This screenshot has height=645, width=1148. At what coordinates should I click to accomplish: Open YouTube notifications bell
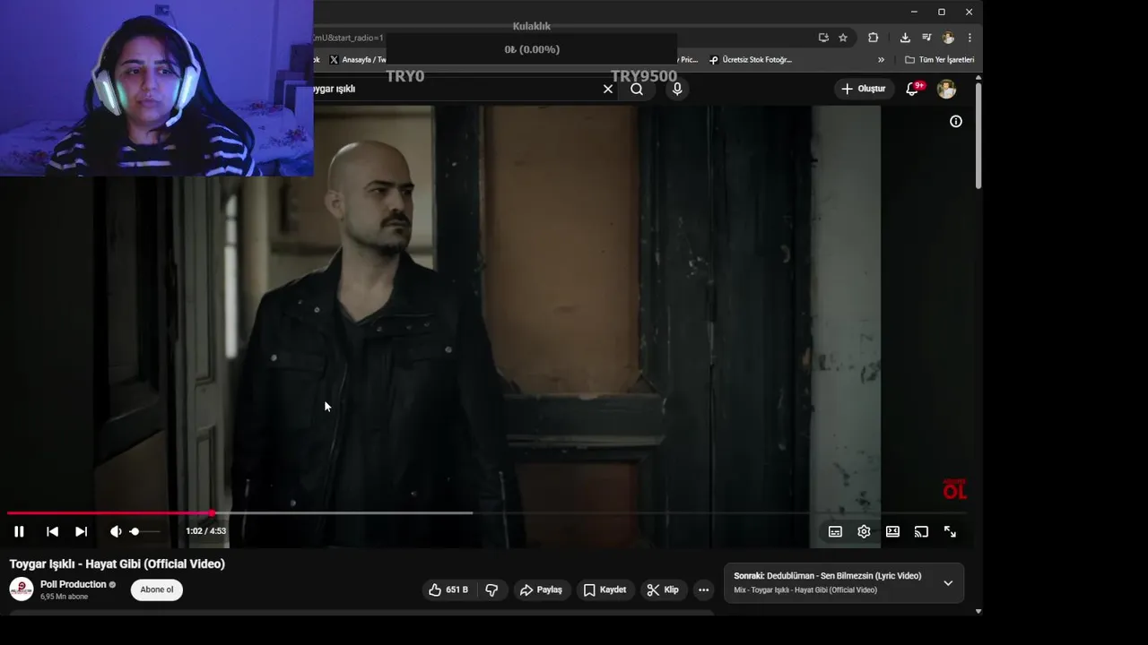912,89
